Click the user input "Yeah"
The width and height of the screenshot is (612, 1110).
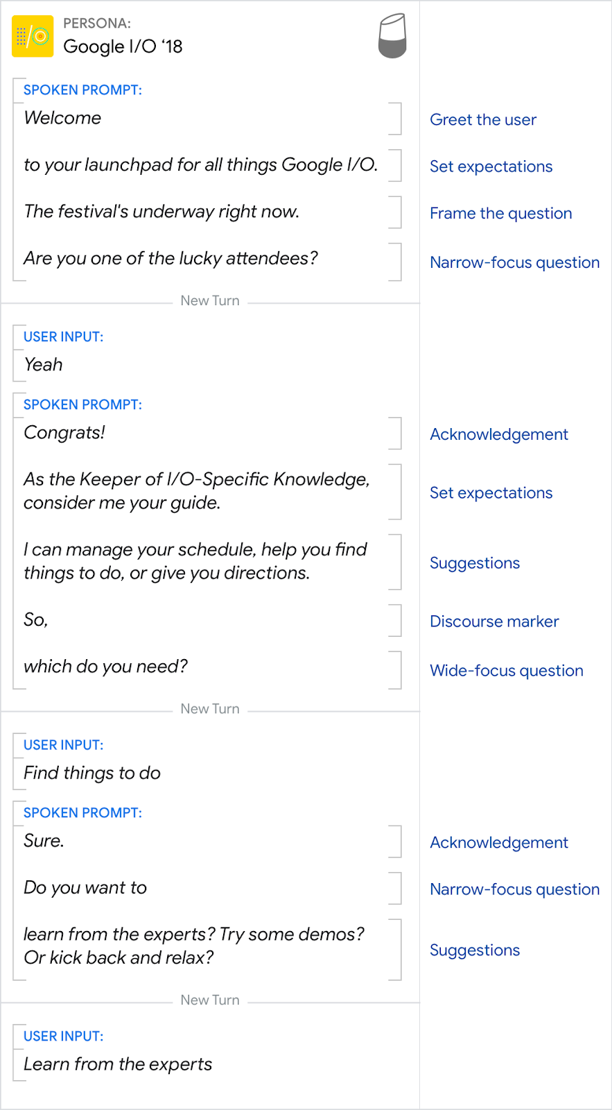coord(43,365)
